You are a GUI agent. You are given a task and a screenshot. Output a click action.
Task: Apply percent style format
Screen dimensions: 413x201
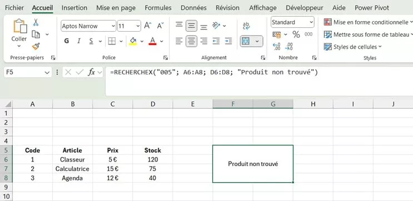296,34
